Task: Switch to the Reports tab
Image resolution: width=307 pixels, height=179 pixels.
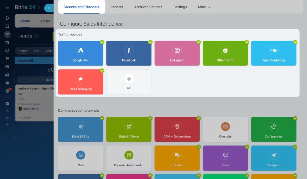Action: click(117, 7)
